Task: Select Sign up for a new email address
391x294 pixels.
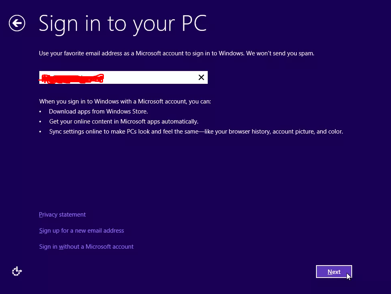Action: click(x=81, y=230)
